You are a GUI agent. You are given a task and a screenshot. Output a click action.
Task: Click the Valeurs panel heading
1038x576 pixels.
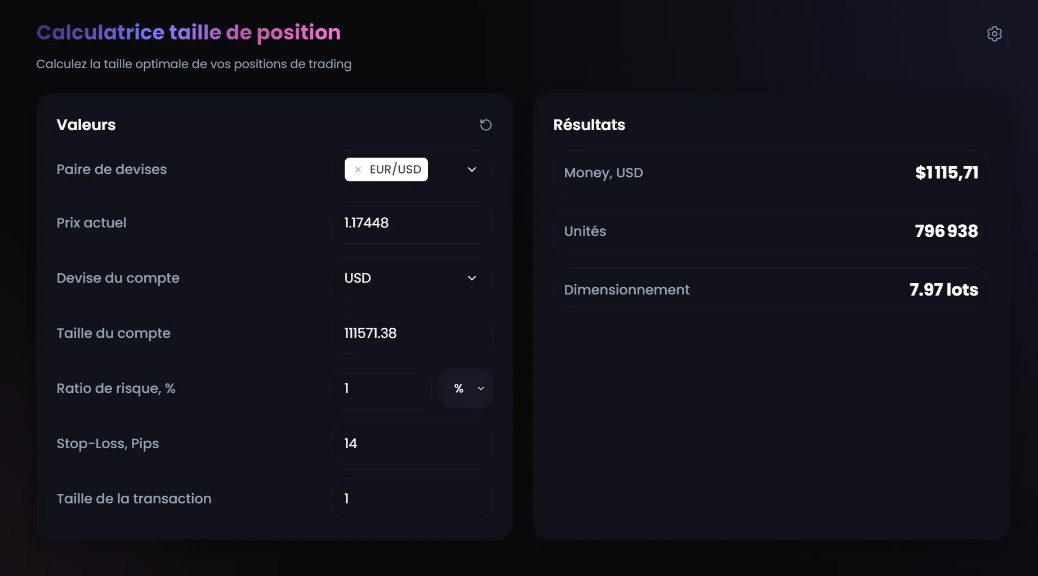pyautogui.click(x=86, y=125)
